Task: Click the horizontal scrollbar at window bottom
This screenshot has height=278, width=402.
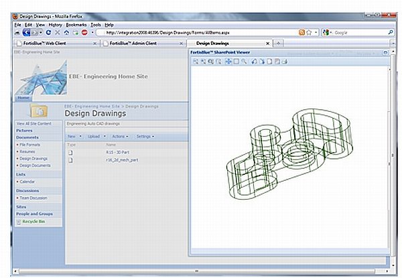Action: coord(197,271)
